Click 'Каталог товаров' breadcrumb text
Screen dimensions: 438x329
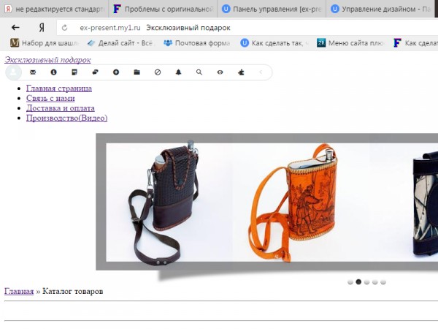(72, 291)
